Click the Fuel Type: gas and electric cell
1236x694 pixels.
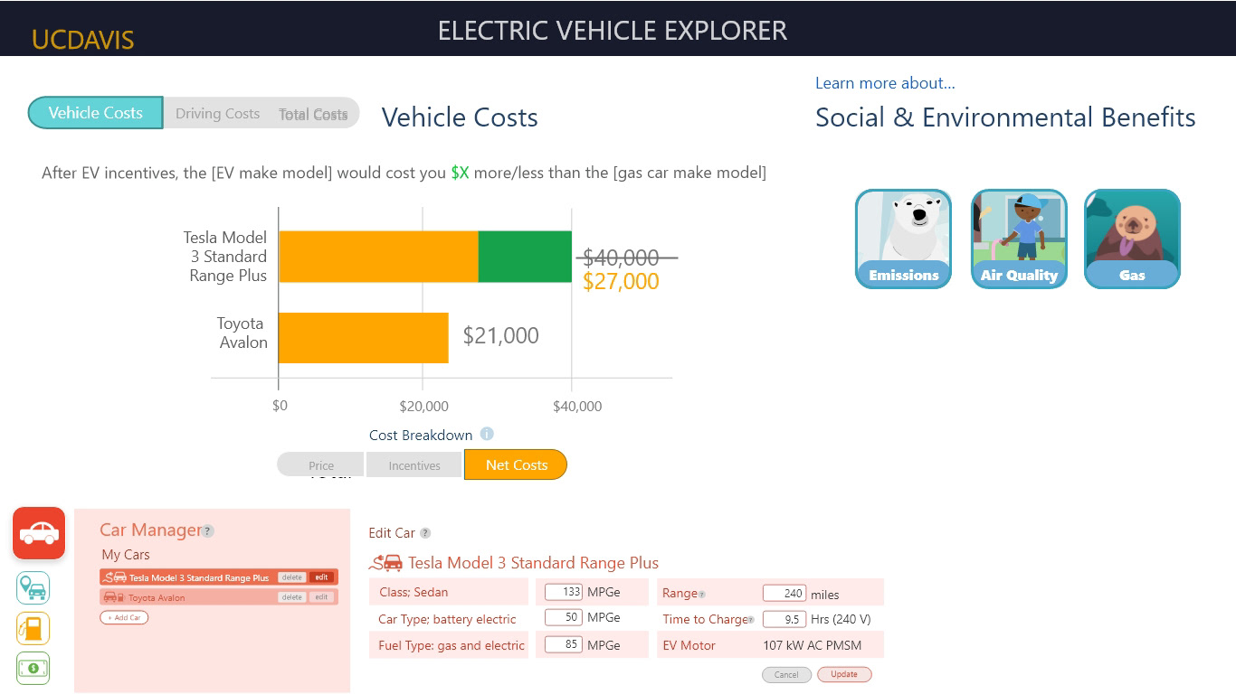[449, 645]
